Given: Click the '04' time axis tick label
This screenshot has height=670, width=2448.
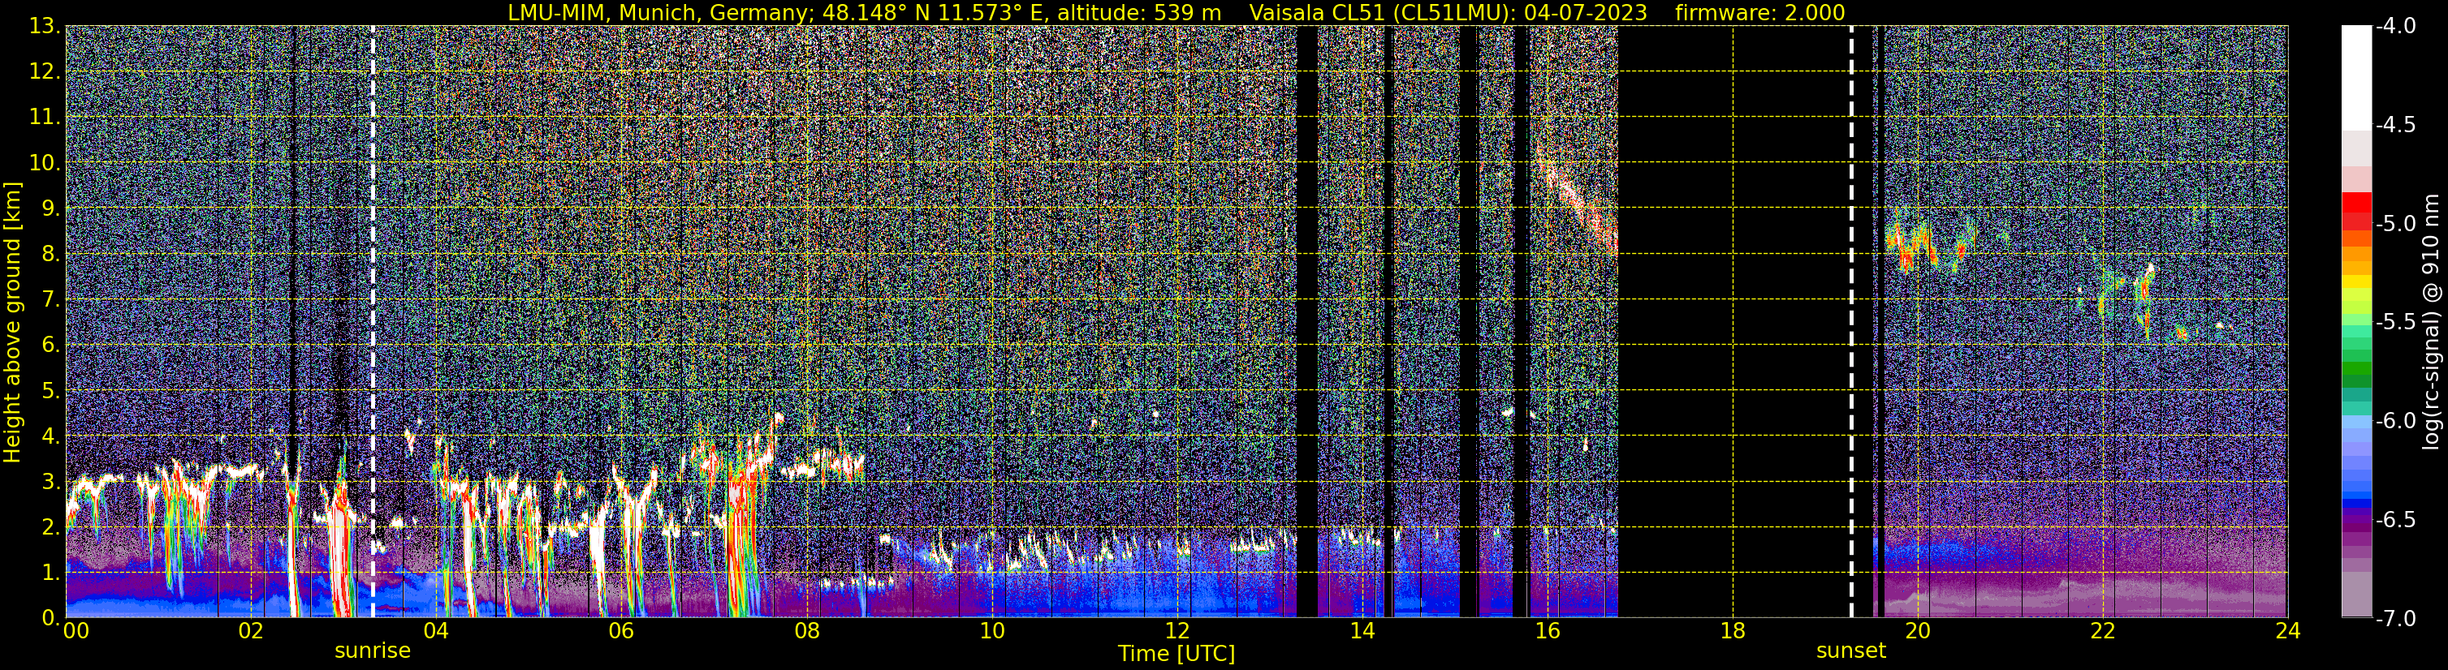Looking at the screenshot, I should (436, 631).
